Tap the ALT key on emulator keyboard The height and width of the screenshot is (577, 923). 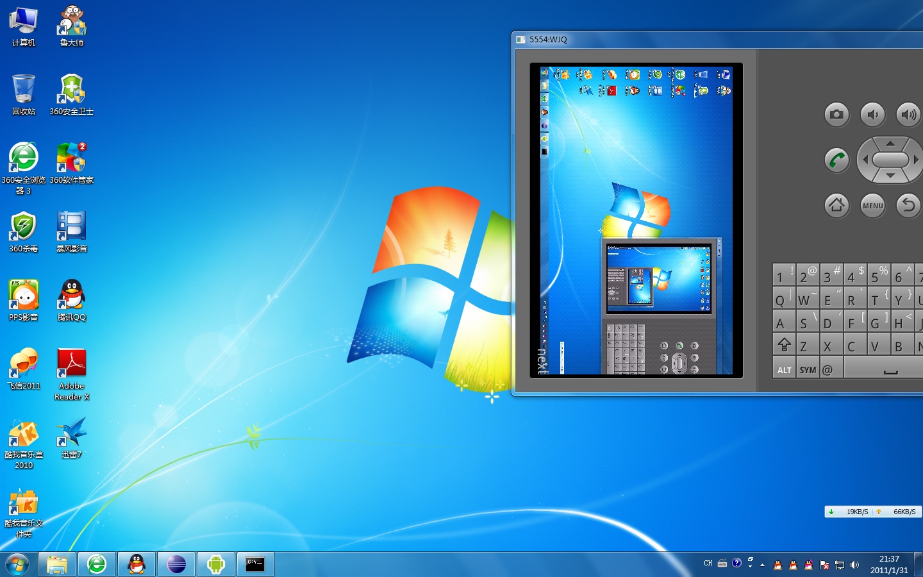click(785, 368)
